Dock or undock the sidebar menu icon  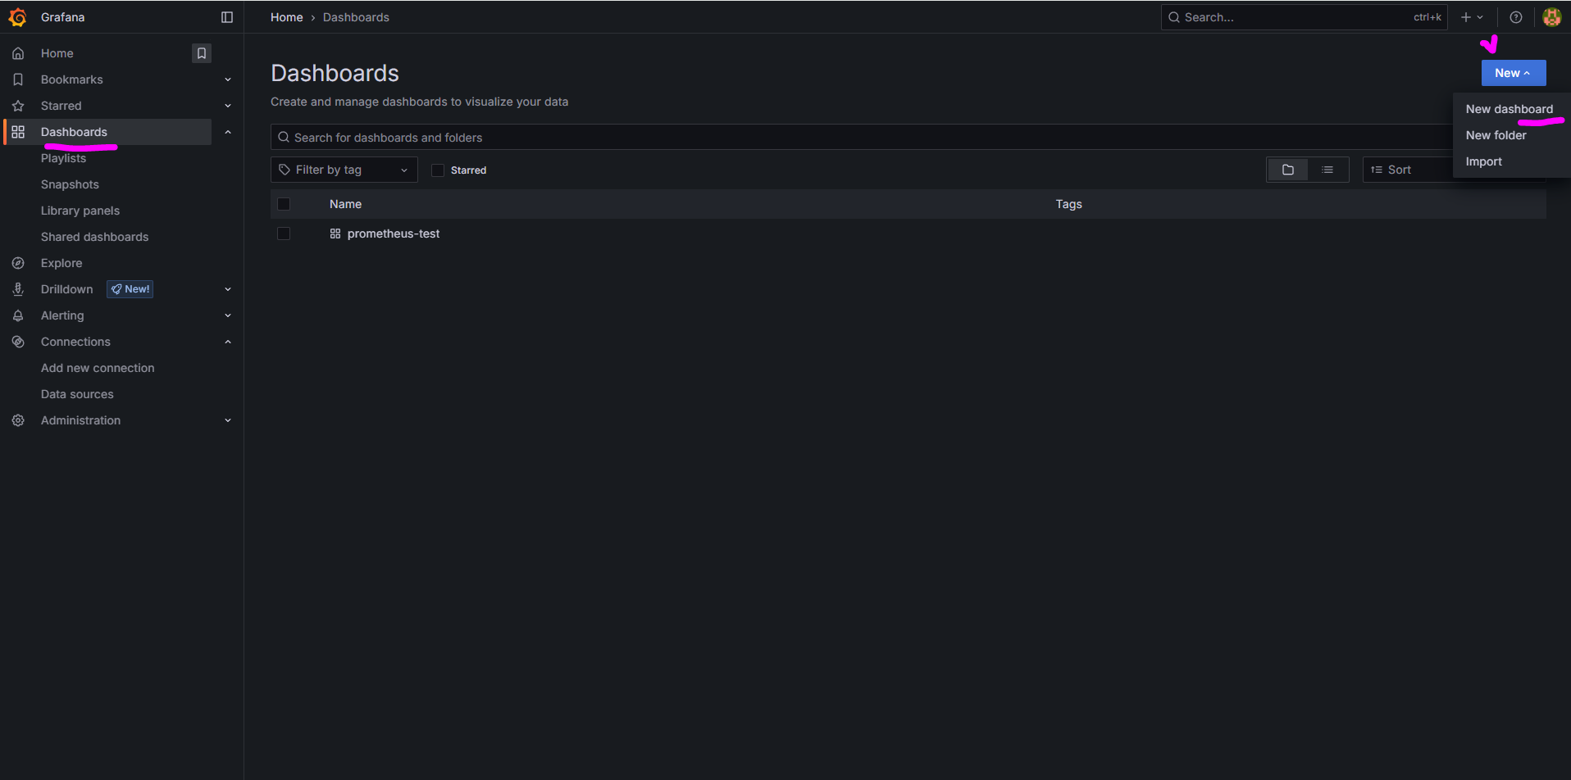(227, 17)
